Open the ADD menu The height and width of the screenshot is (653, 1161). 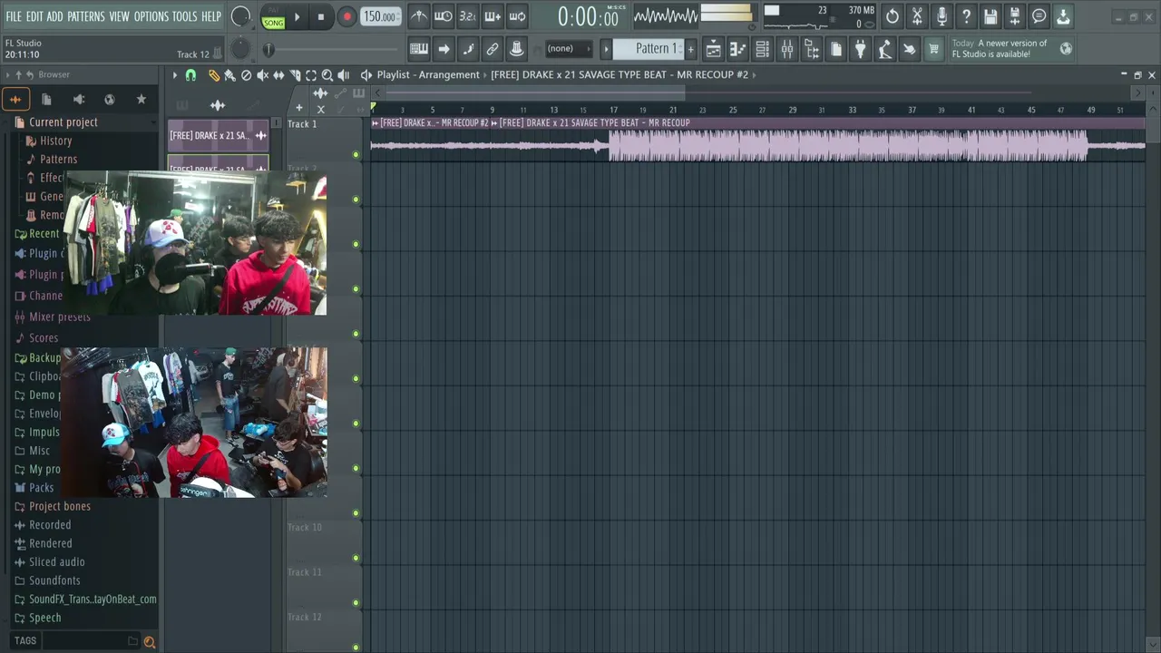(x=55, y=16)
